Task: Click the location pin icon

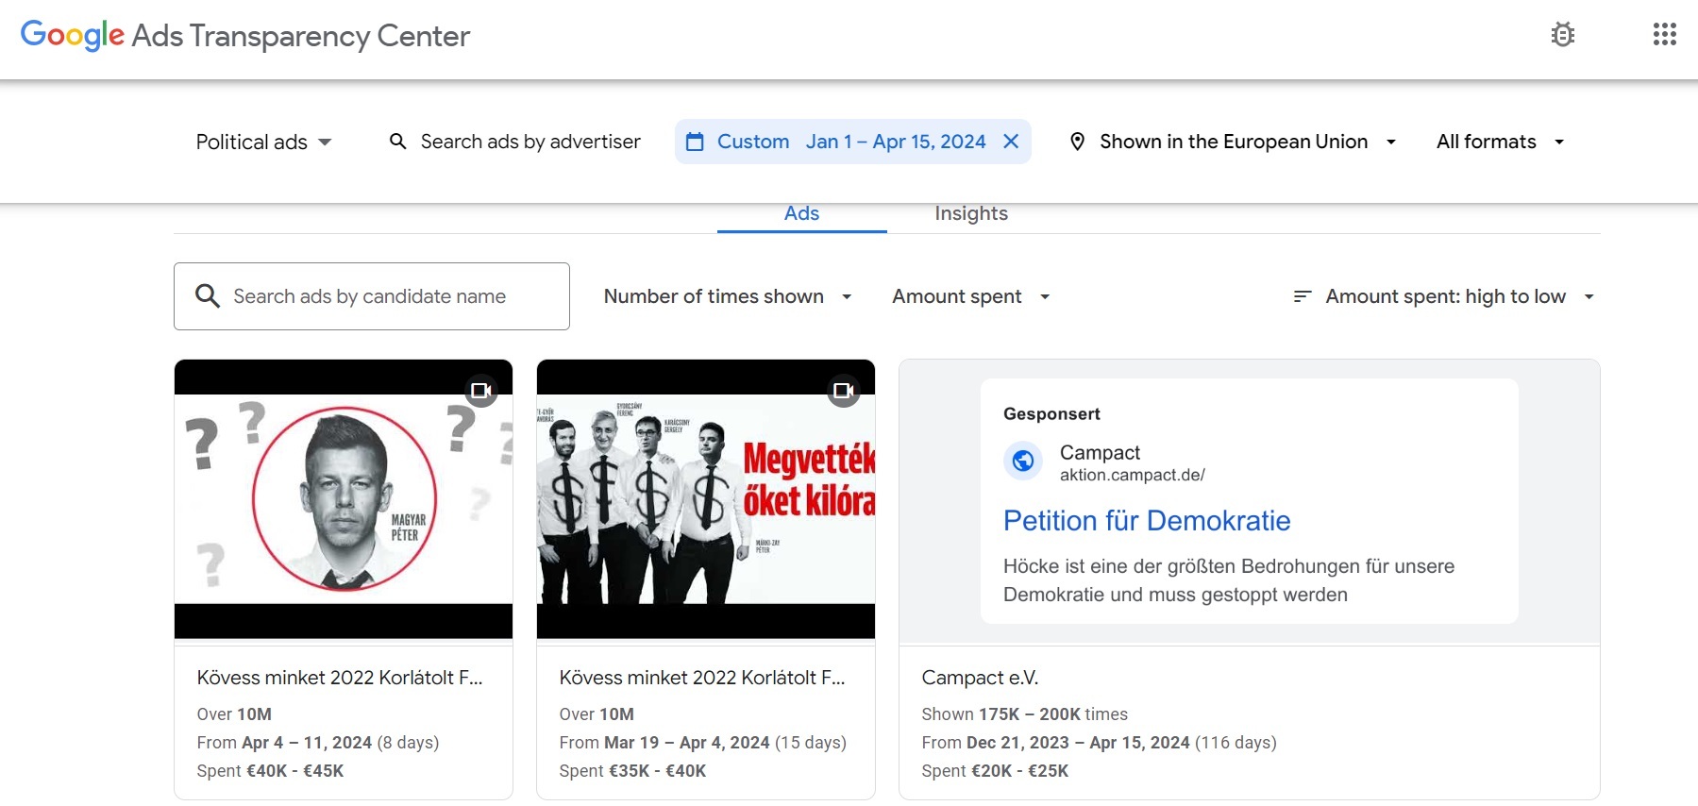Action: pyautogui.click(x=1077, y=142)
